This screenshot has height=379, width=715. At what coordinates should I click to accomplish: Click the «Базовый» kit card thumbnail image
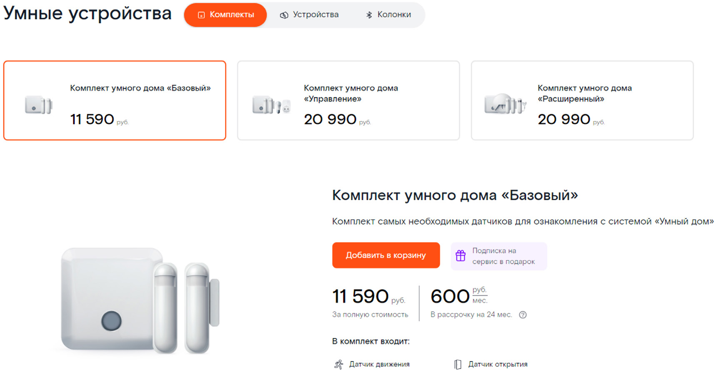(x=38, y=105)
